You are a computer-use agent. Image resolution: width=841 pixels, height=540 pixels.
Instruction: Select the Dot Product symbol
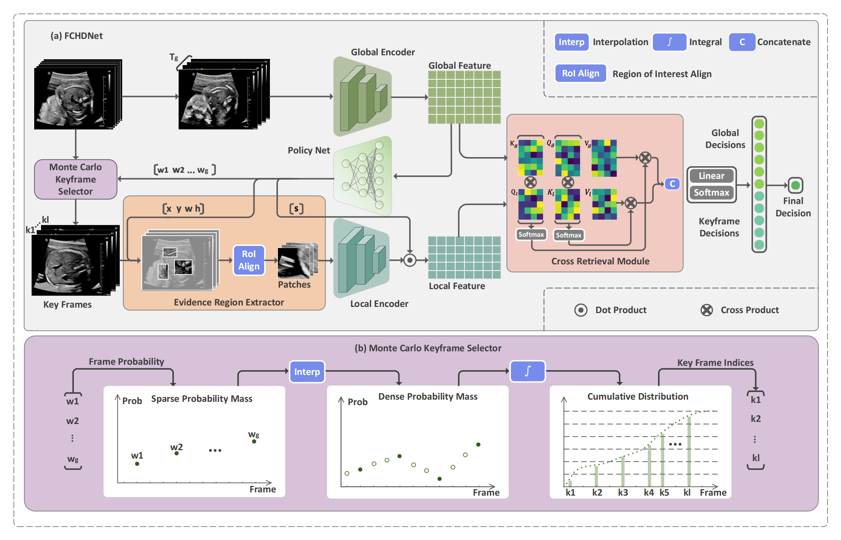581,310
